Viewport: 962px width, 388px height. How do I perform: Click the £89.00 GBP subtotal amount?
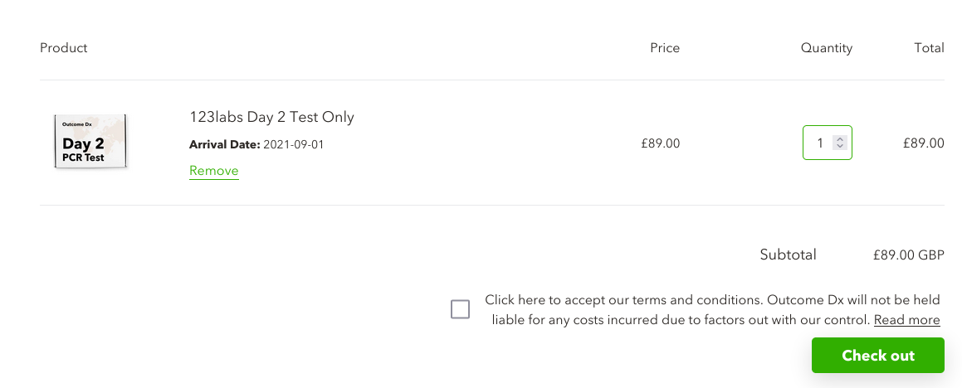point(909,255)
